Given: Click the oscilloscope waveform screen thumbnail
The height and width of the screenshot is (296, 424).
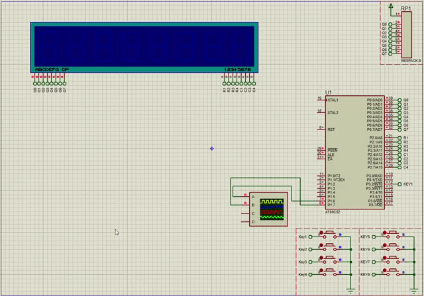Looking at the screenshot, I should [x=272, y=209].
